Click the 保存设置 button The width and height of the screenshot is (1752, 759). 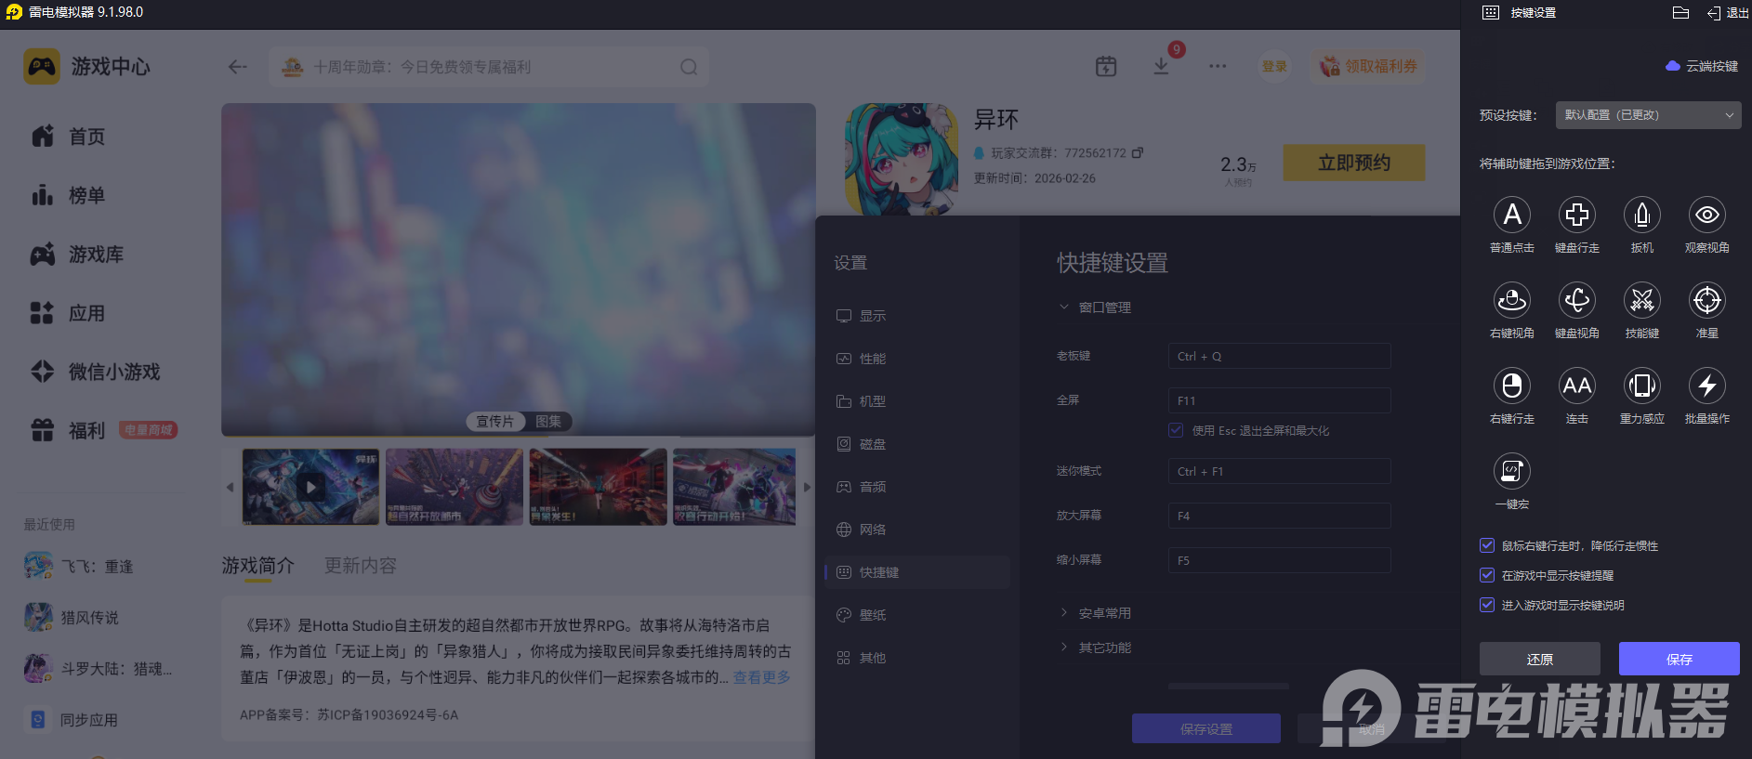pos(1206,728)
